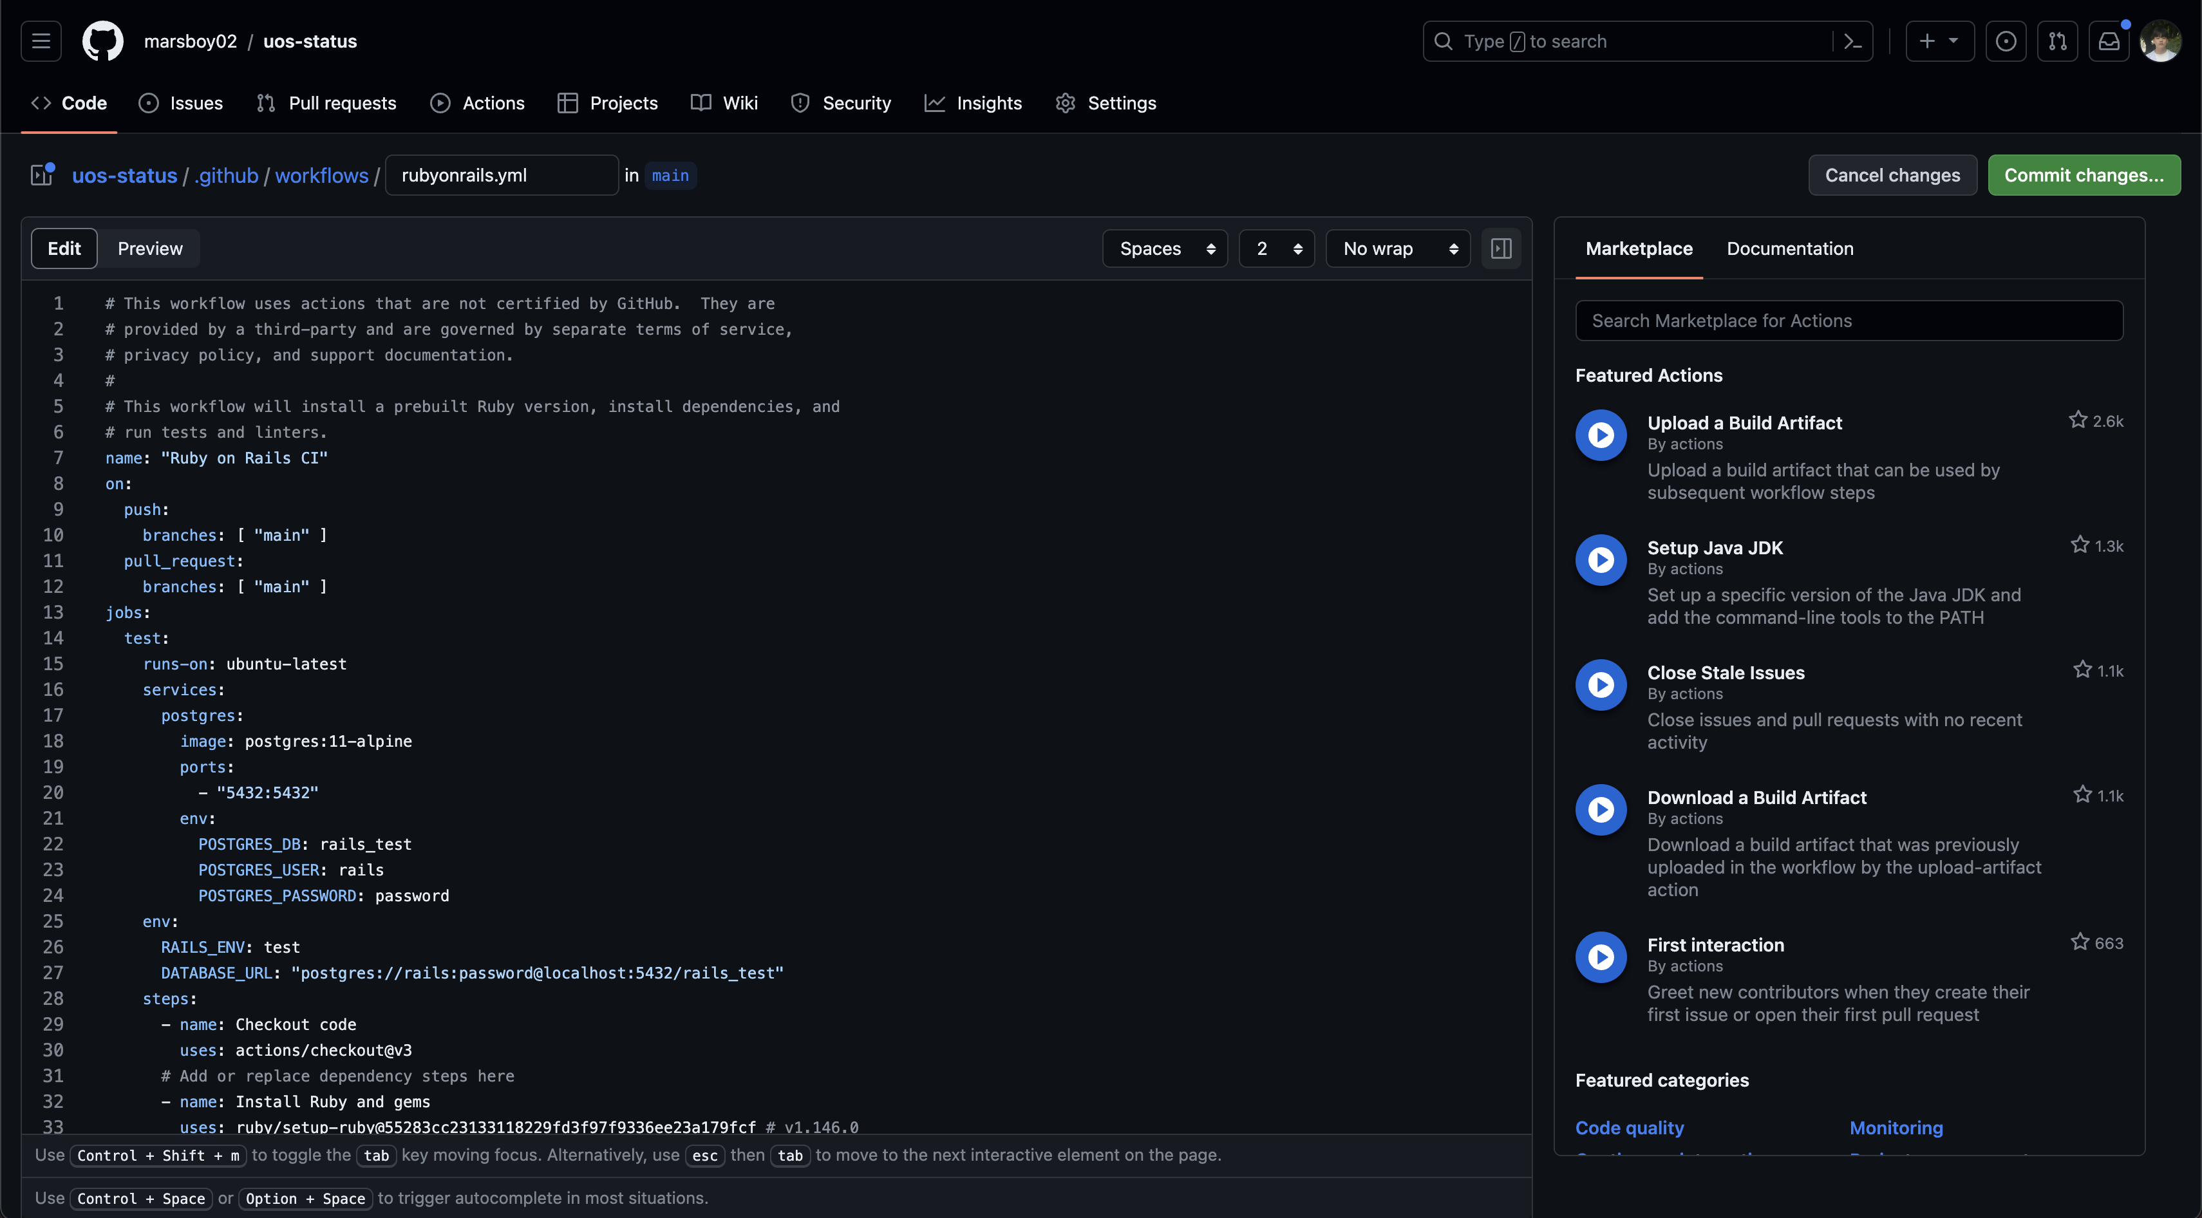The height and width of the screenshot is (1218, 2202).
Task: Open the issues shortcut icon in header
Action: coord(2006,41)
